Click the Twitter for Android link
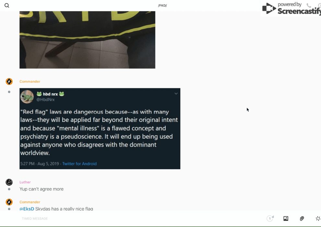 pos(79,164)
